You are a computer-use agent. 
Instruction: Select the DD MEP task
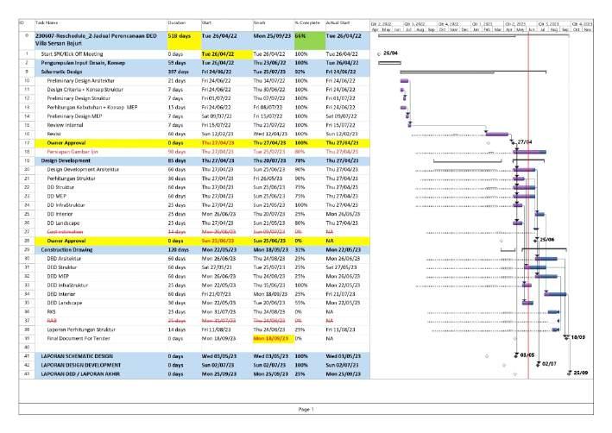(x=57, y=196)
